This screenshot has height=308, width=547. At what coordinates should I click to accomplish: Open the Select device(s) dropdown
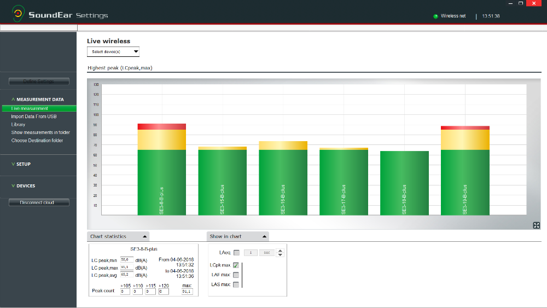(113, 51)
